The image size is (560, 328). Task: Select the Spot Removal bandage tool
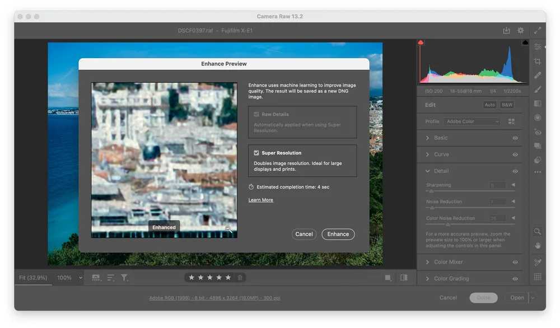click(x=538, y=75)
